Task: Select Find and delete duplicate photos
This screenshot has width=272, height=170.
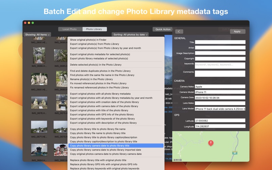Action: [116, 71]
